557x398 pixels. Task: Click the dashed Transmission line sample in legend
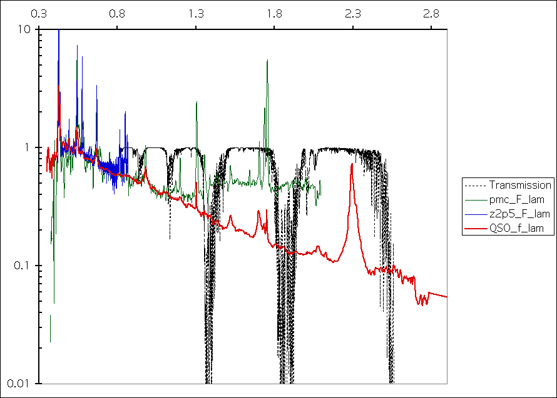pyautogui.click(x=474, y=186)
